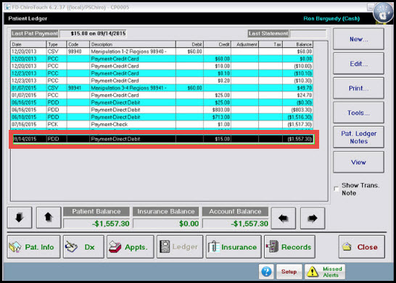Click the Patient Balance value -$1,557.30
The height and width of the screenshot is (283, 396).
tap(96, 223)
